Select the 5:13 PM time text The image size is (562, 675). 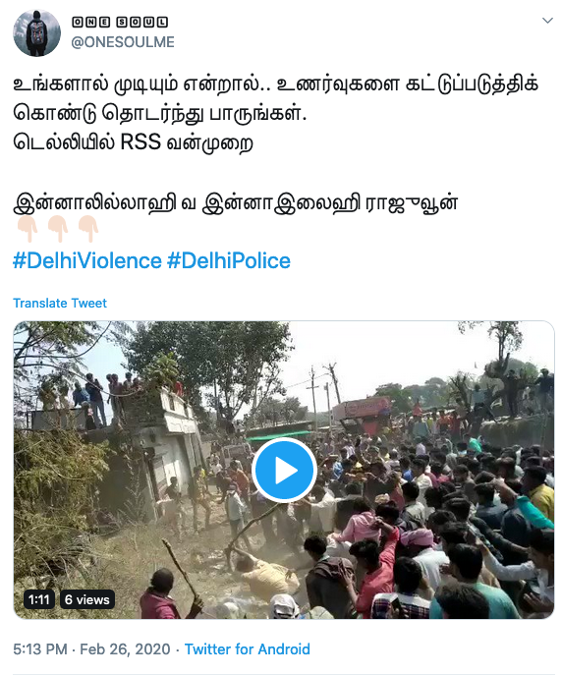pyautogui.click(x=40, y=648)
